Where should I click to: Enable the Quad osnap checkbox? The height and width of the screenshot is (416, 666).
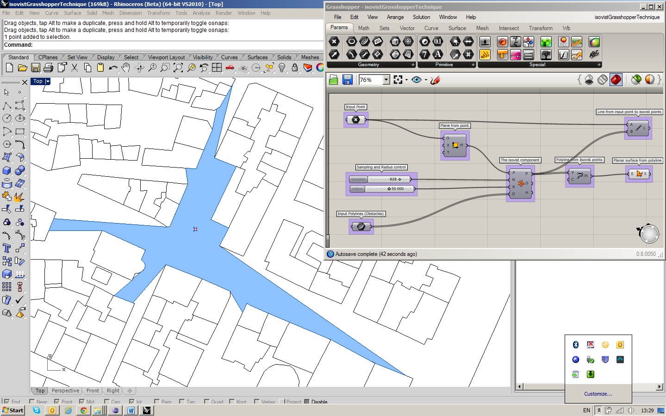207,402
